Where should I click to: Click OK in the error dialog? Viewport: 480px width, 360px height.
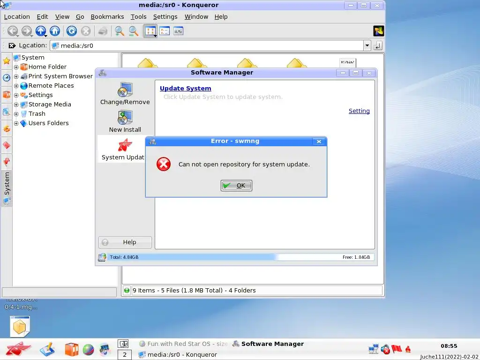236,186
